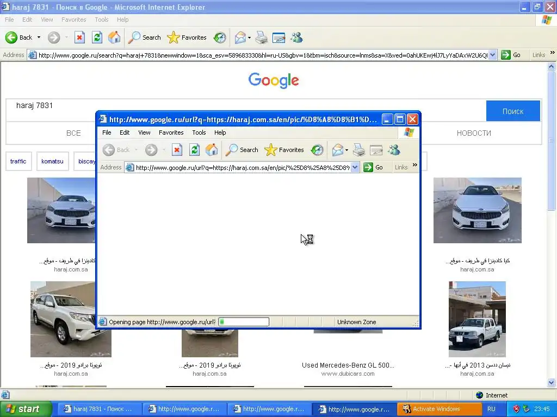
Task: Click Refresh icon in main browser toolbar
Action: pyautogui.click(x=97, y=37)
